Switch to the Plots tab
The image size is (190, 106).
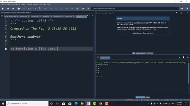tap(148, 53)
